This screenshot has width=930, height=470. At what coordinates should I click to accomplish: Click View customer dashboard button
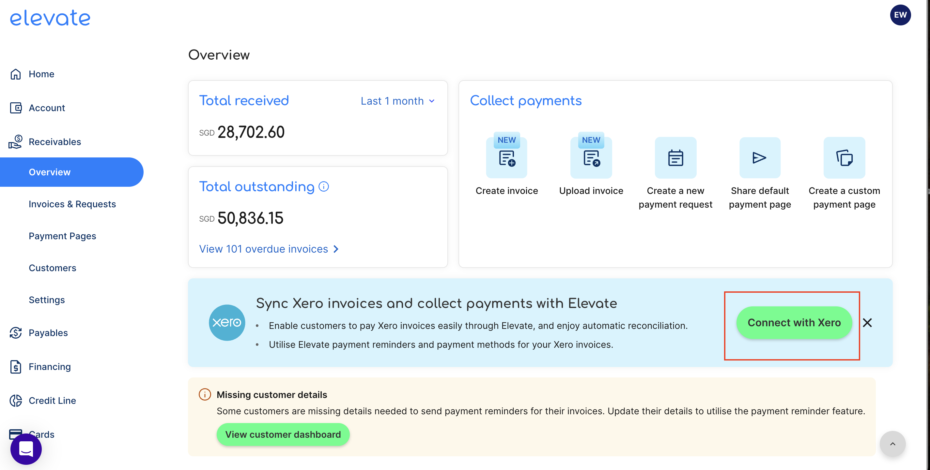point(283,434)
